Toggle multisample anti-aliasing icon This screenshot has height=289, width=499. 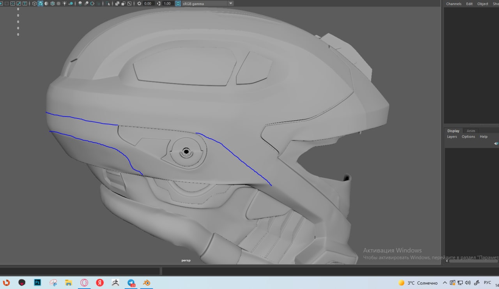tap(92, 4)
